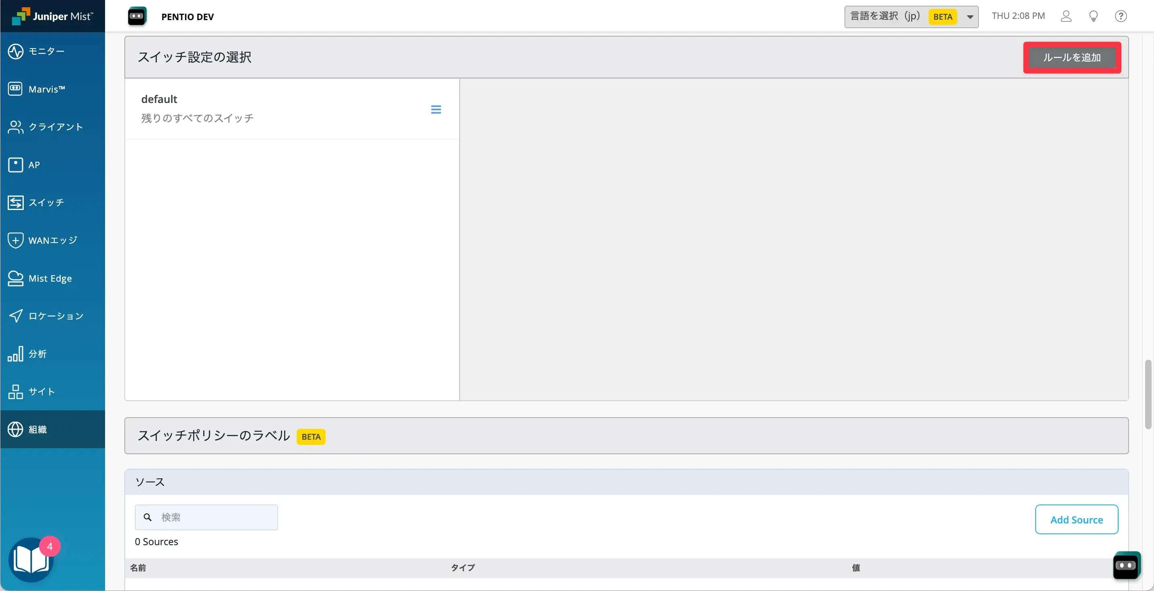Go to the AP section
1154x591 pixels.
coord(34,165)
